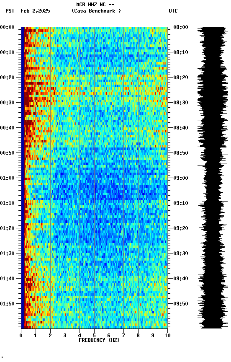Click the '08:50' UTC time label

click(x=181, y=153)
